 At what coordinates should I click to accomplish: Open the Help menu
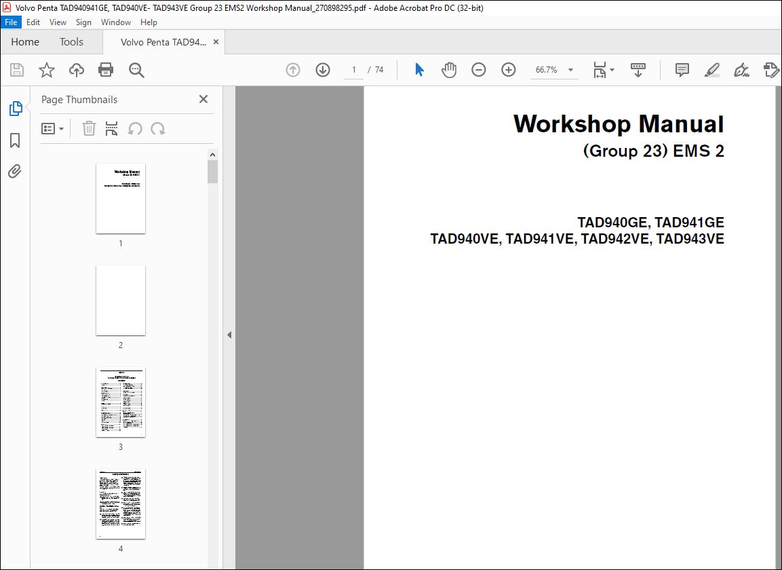149,22
